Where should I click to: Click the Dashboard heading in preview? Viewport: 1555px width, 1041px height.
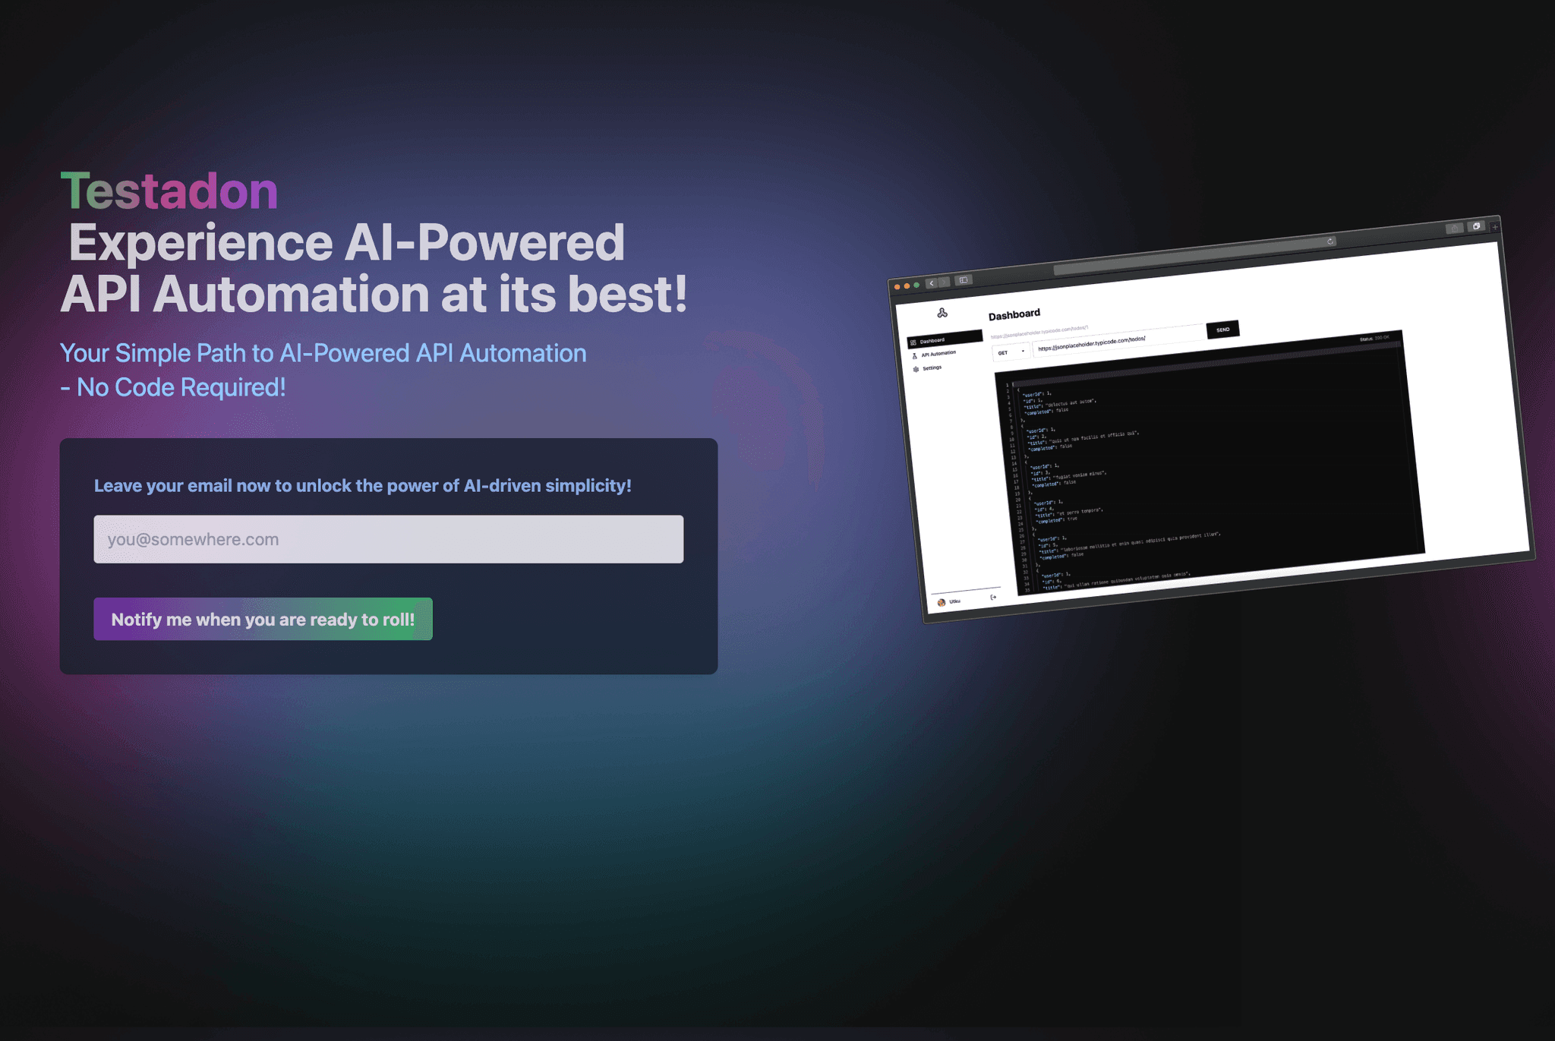[1014, 314]
